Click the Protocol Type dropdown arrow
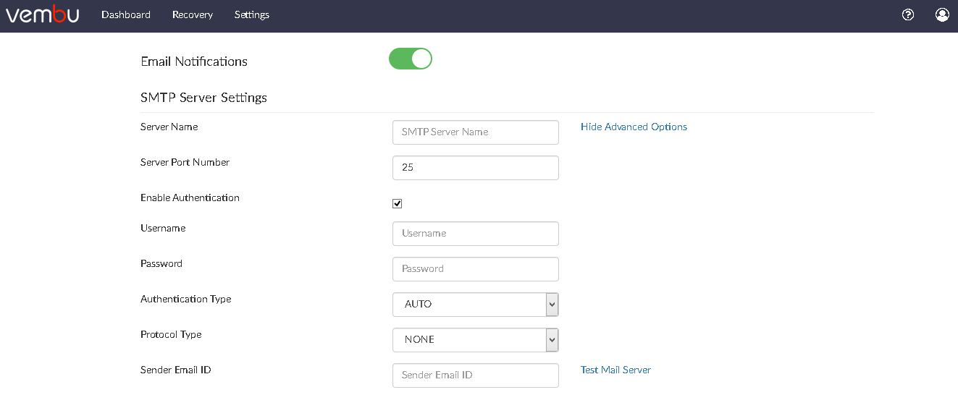The width and height of the screenshot is (958, 395). click(552, 340)
